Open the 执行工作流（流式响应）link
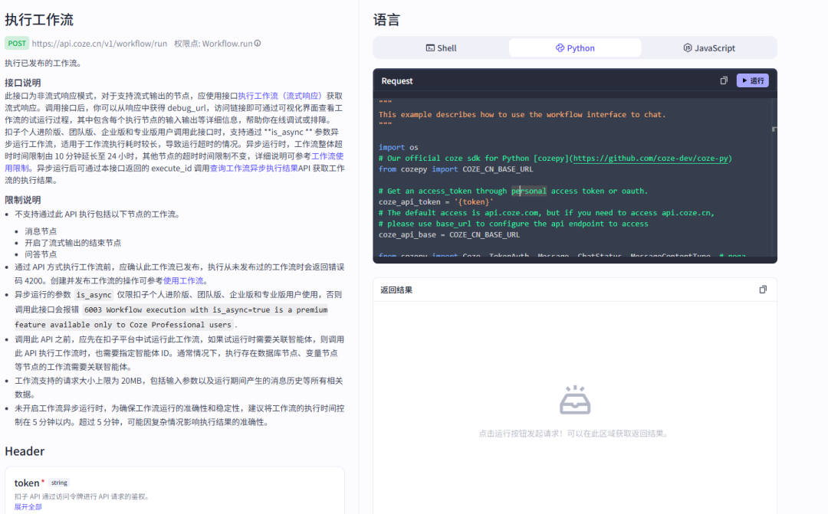This screenshot has width=828, height=514. coord(279,96)
